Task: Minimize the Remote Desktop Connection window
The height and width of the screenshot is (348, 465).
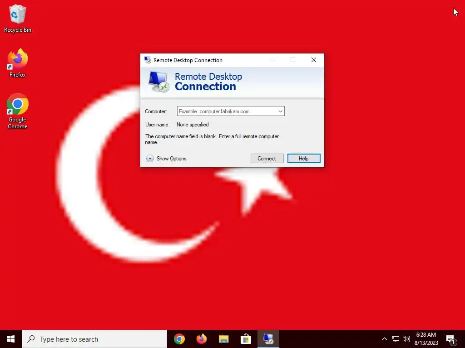Action: coord(272,60)
